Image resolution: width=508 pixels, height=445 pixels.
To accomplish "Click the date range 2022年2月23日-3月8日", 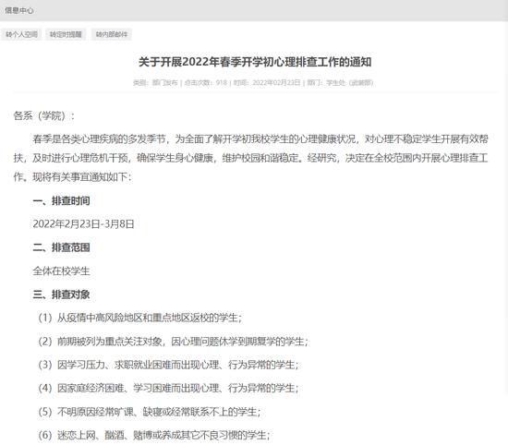I will tap(83, 224).
